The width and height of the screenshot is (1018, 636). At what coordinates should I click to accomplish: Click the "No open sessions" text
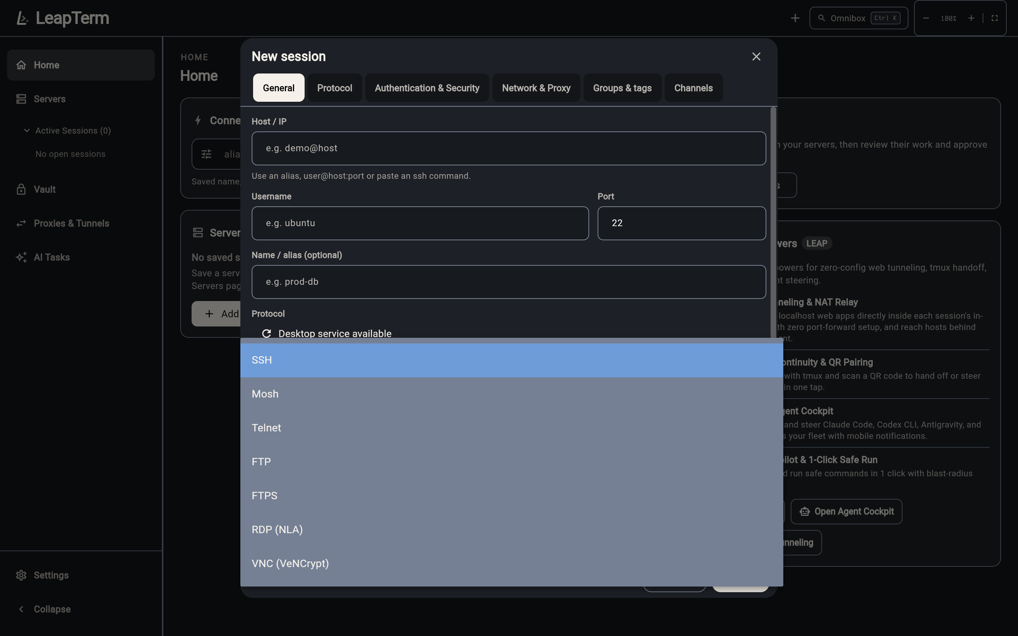(x=70, y=154)
